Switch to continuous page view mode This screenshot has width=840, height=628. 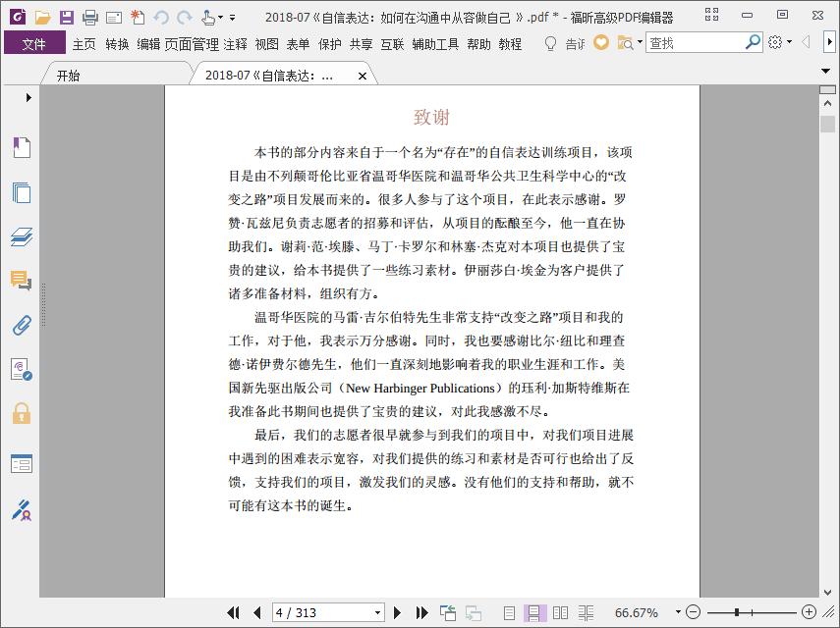(x=534, y=613)
